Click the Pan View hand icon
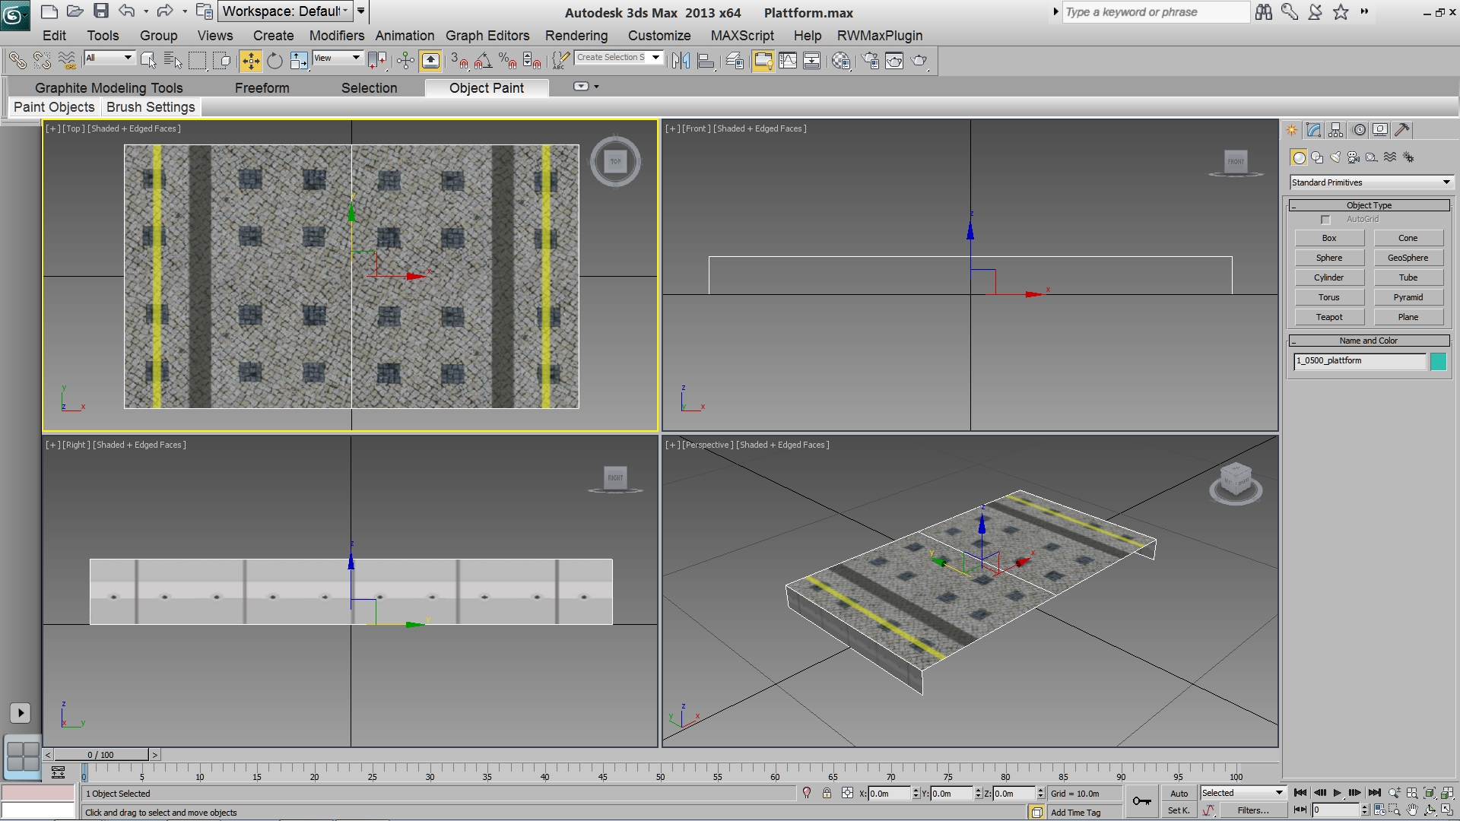Viewport: 1460px width, 821px height. click(x=1412, y=810)
